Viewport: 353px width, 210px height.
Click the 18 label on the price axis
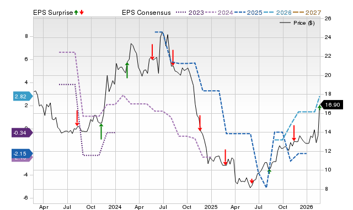pyautogui.click(x=328, y=94)
